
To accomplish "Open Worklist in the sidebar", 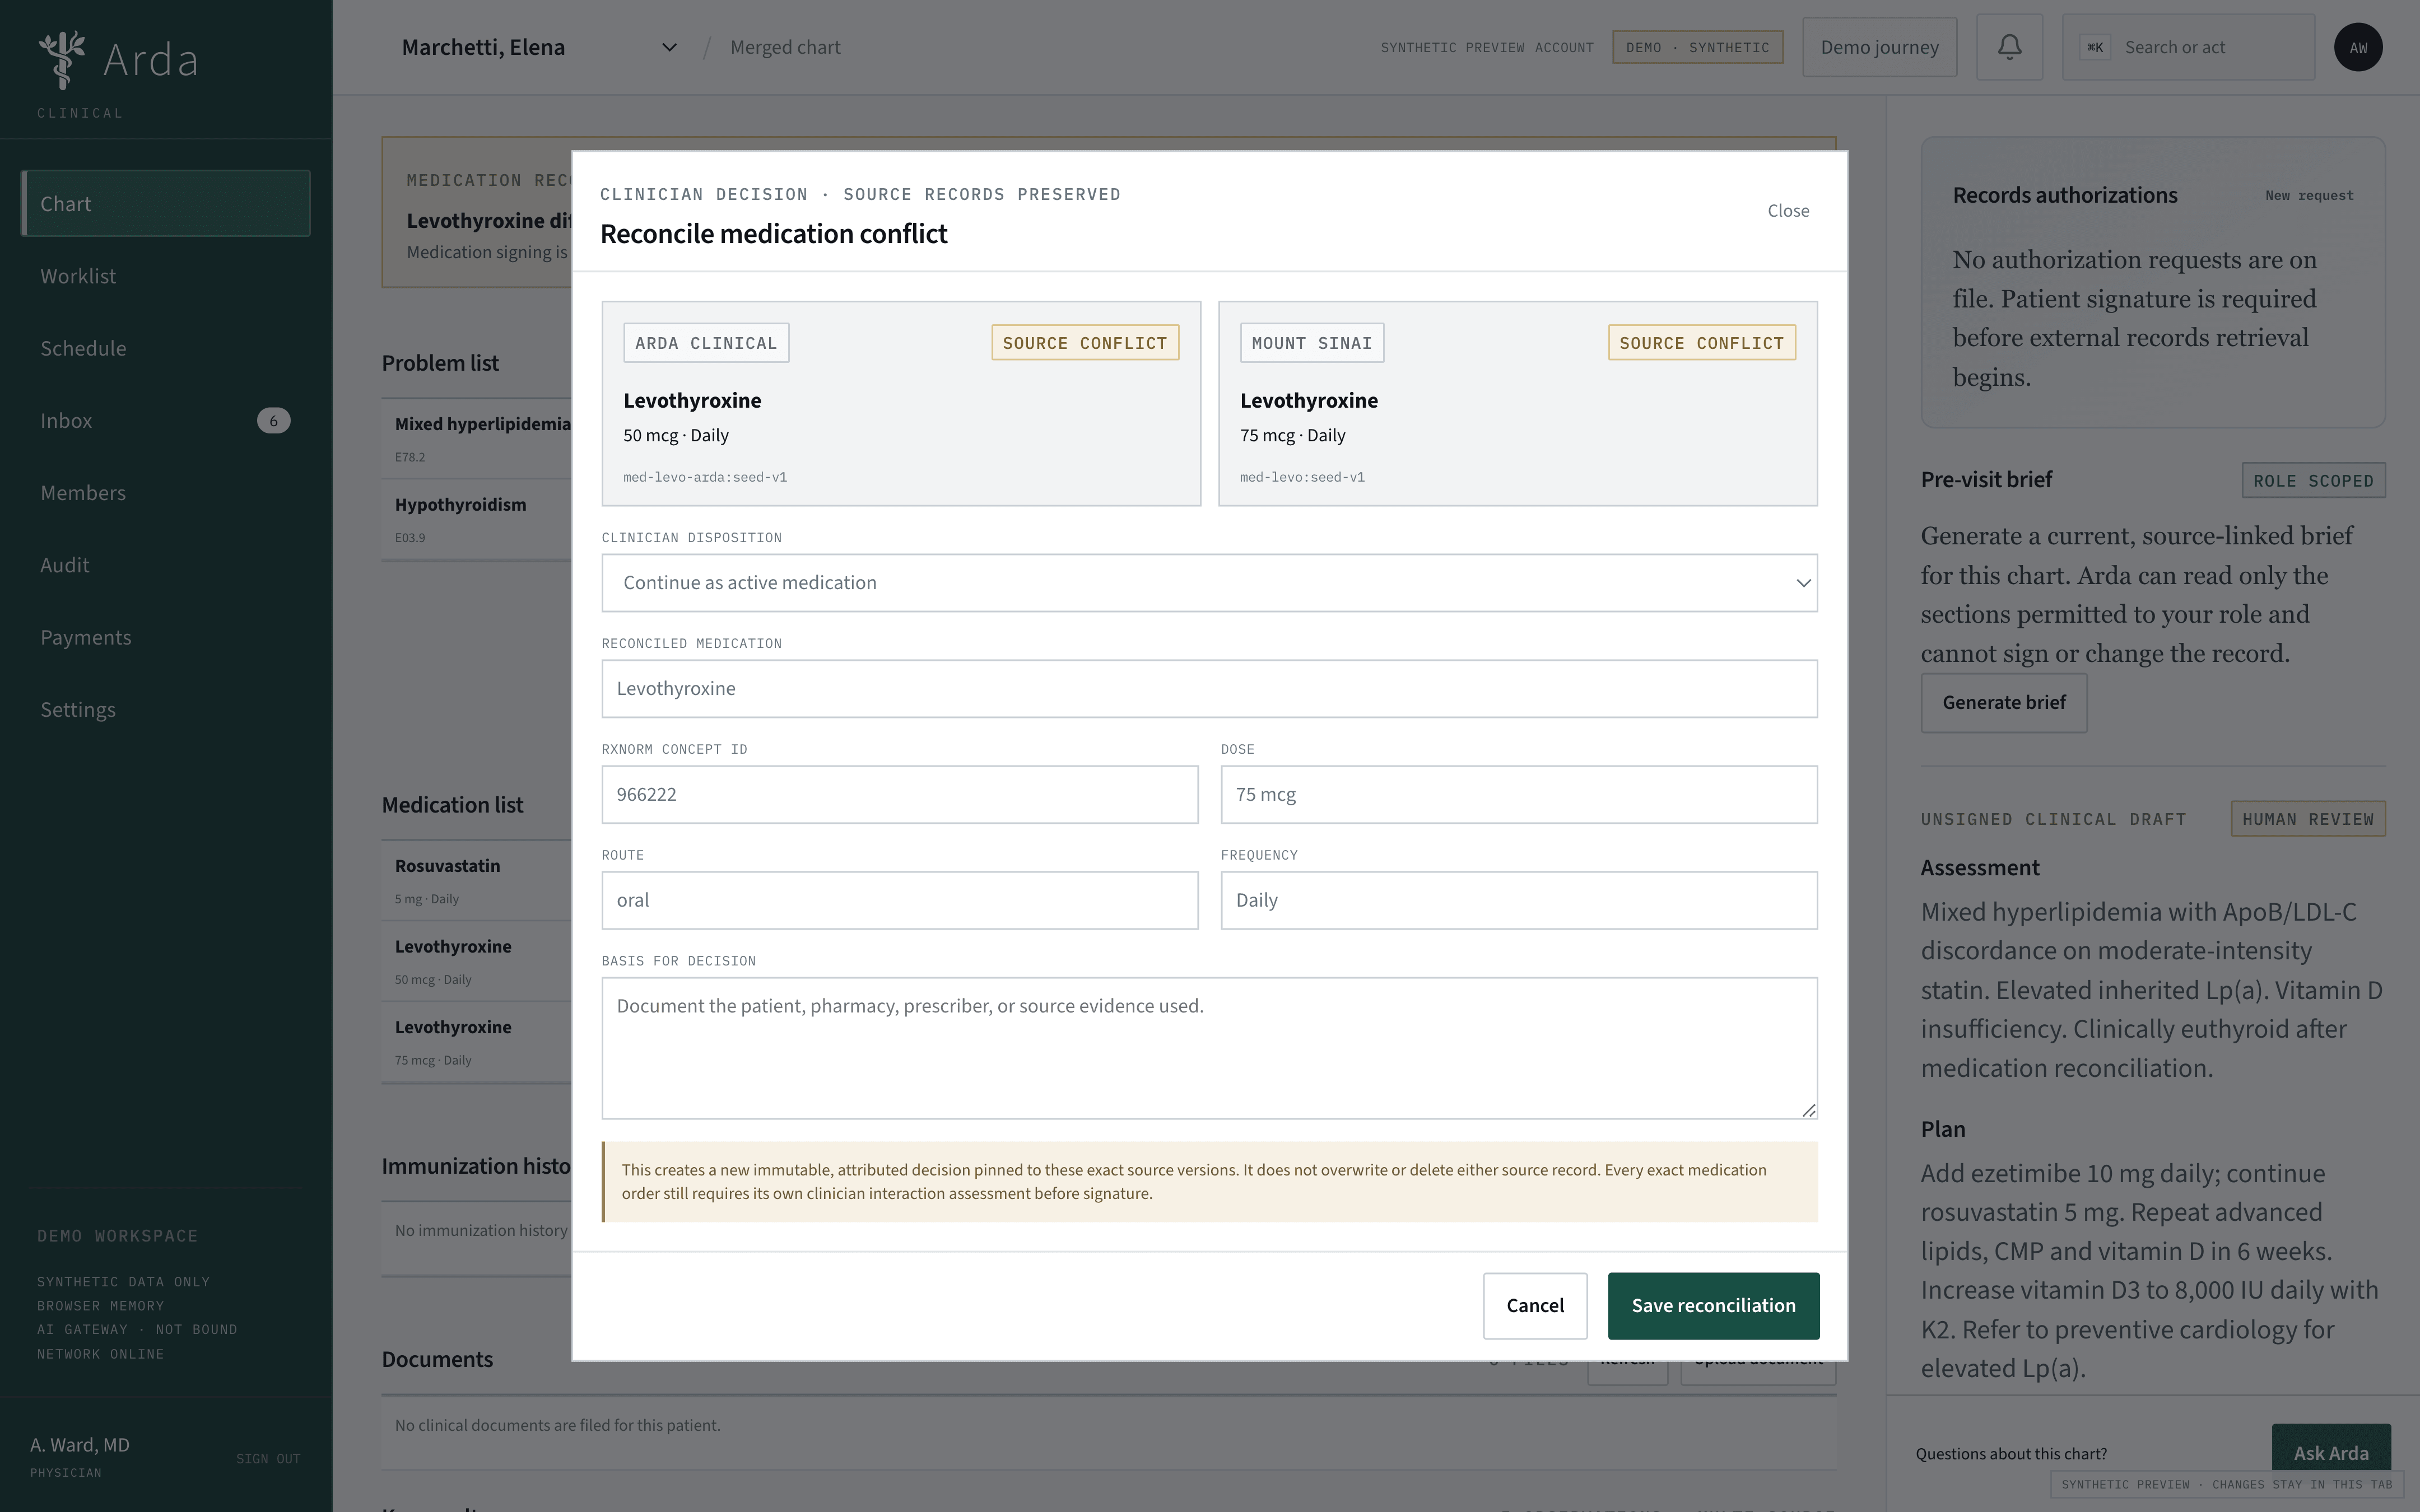I will click(x=166, y=276).
